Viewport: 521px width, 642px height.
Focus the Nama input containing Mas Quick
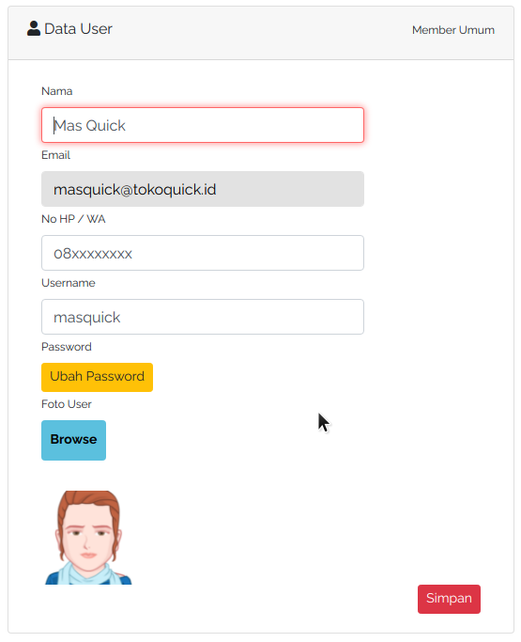(203, 125)
